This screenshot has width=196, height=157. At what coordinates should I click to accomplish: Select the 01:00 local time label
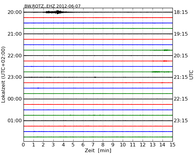tap(15, 120)
